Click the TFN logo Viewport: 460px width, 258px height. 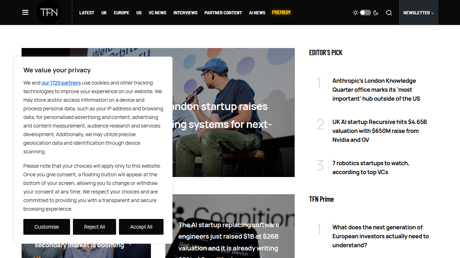point(49,13)
